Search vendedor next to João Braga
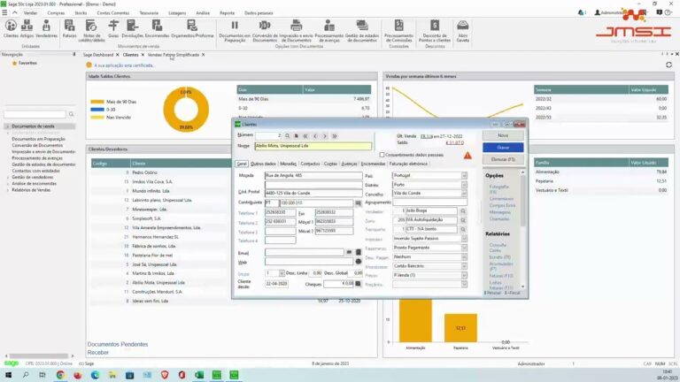Screen dimensions: 680x382 coord(463,211)
